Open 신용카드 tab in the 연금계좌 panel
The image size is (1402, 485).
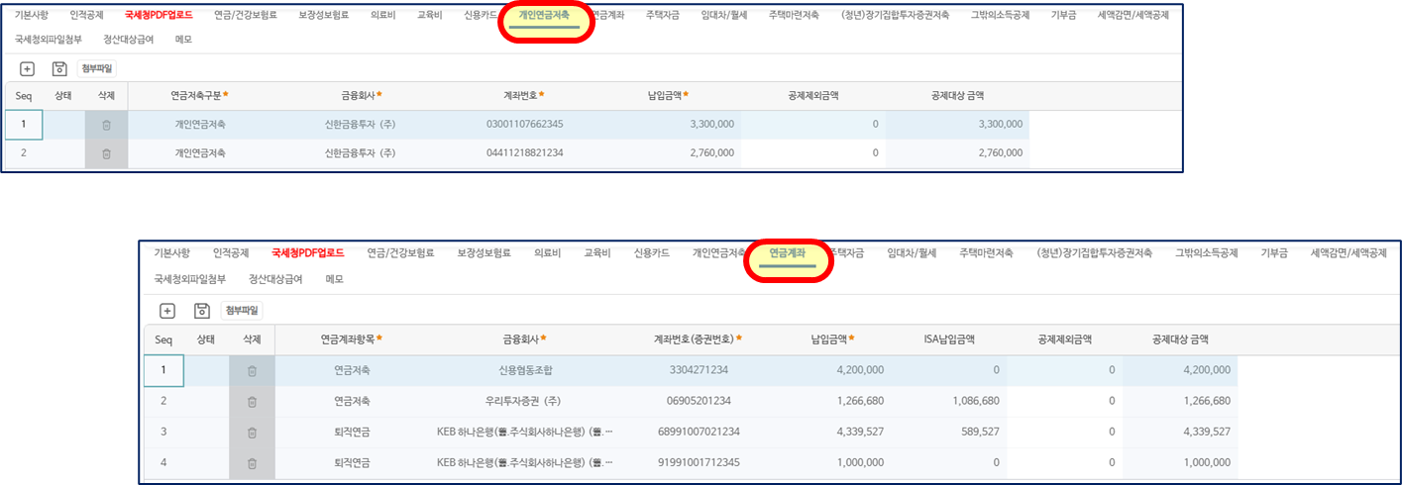pyautogui.click(x=651, y=253)
